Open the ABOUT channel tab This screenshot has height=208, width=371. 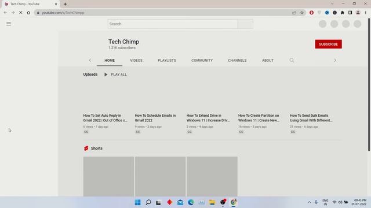[x=268, y=60]
